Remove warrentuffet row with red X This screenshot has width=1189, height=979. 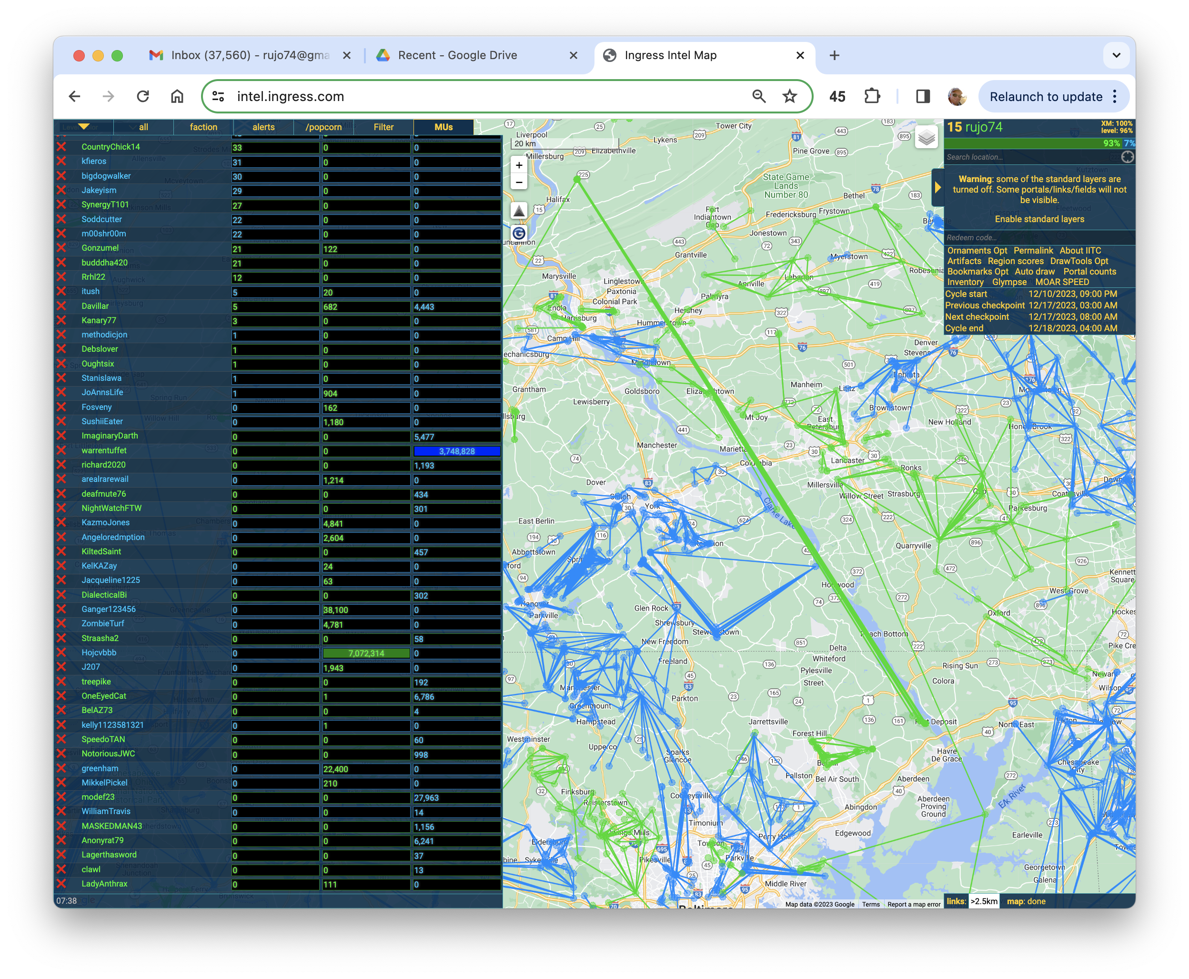tap(61, 450)
